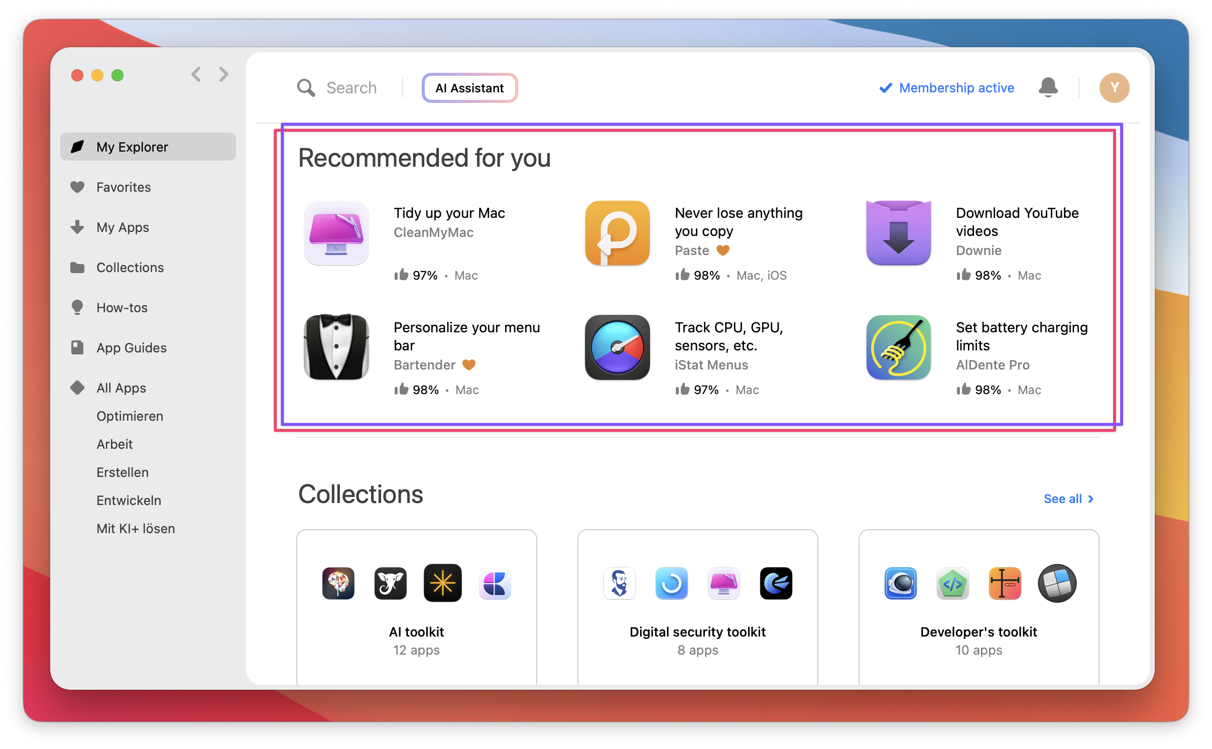Click the '12 apps' count label
Image resolution: width=1212 pixels, height=749 pixels.
pyautogui.click(x=416, y=650)
